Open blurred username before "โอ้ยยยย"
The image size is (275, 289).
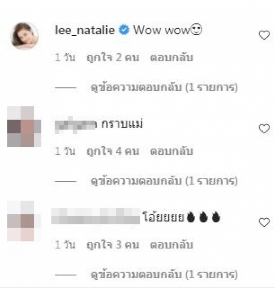tap(96, 216)
